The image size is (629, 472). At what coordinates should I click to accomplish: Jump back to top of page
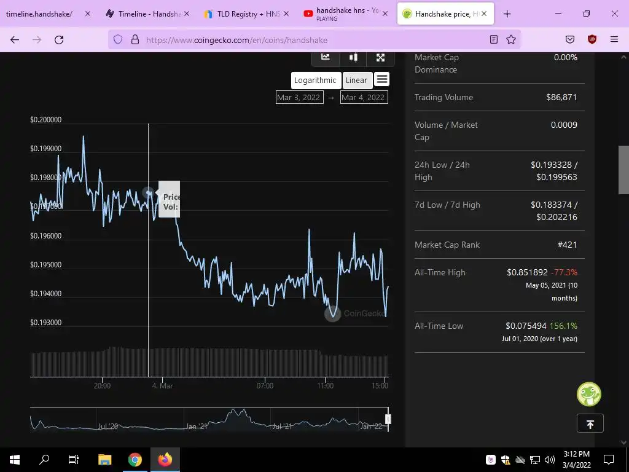click(590, 423)
